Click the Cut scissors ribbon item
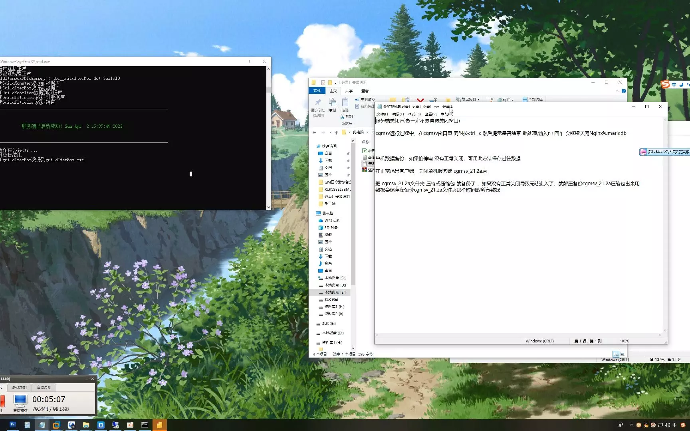The width and height of the screenshot is (690, 431). (x=347, y=117)
